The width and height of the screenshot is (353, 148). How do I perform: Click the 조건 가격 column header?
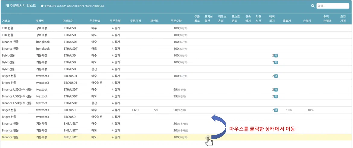point(343,19)
